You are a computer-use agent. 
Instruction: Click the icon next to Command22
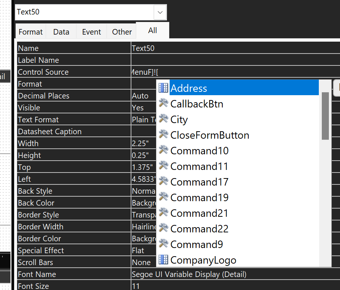(163, 229)
